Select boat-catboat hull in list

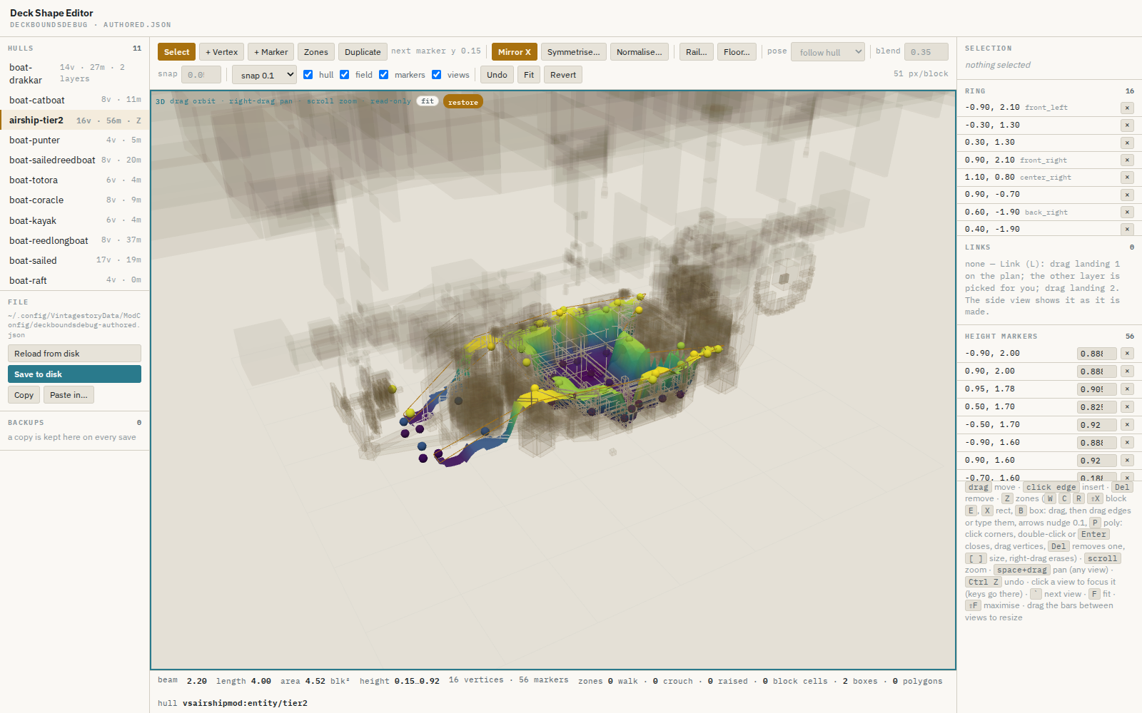tap(75, 100)
